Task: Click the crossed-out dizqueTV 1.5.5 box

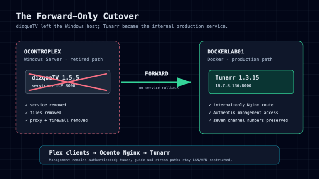Action: click(68, 82)
